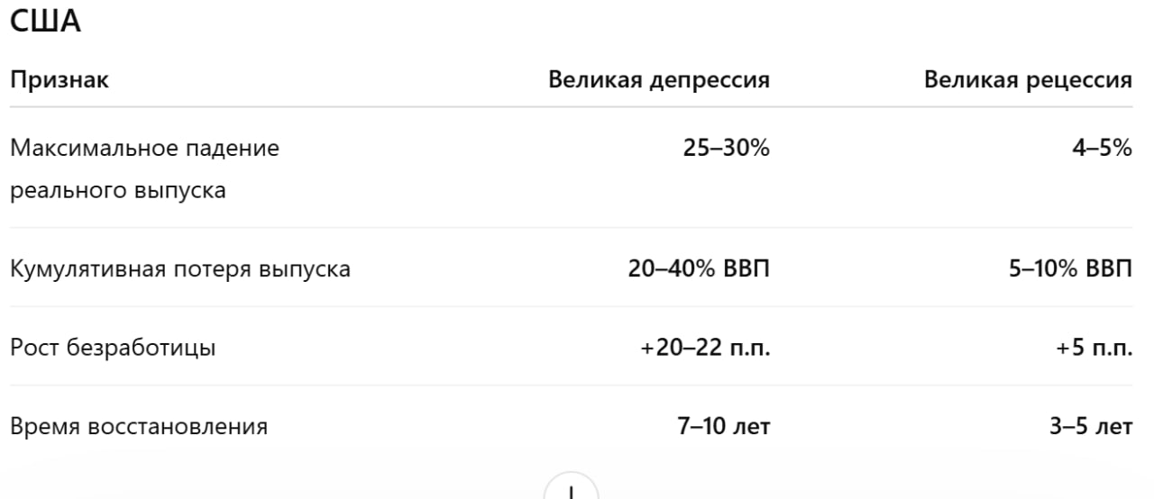Click the Рост безработицы row label
This screenshot has width=1154, height=499.
[x=113, y=348]
